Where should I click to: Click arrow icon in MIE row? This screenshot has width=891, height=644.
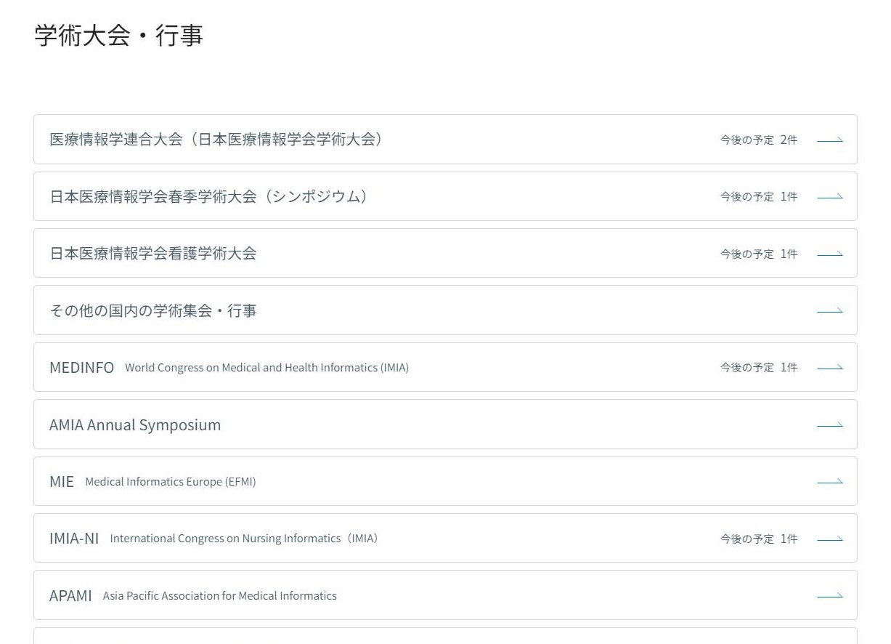[x=830, y=482]
